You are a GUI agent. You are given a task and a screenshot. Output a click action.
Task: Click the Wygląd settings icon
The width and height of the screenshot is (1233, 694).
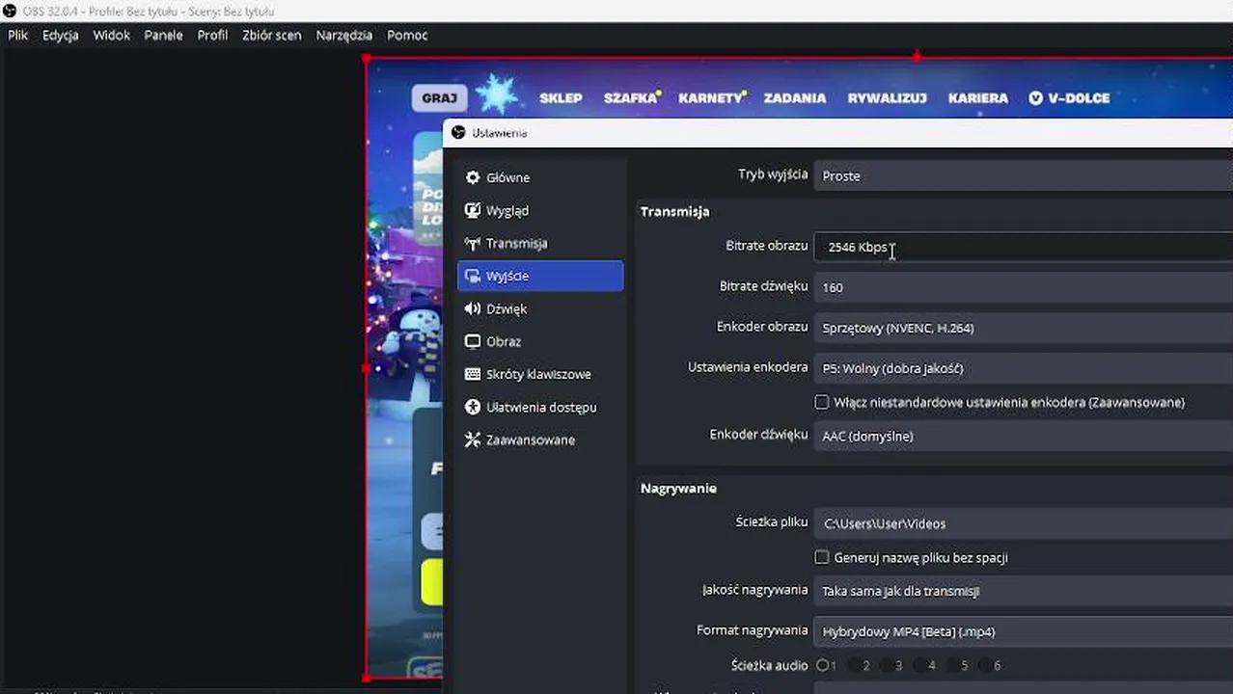[x=473, y=210]
